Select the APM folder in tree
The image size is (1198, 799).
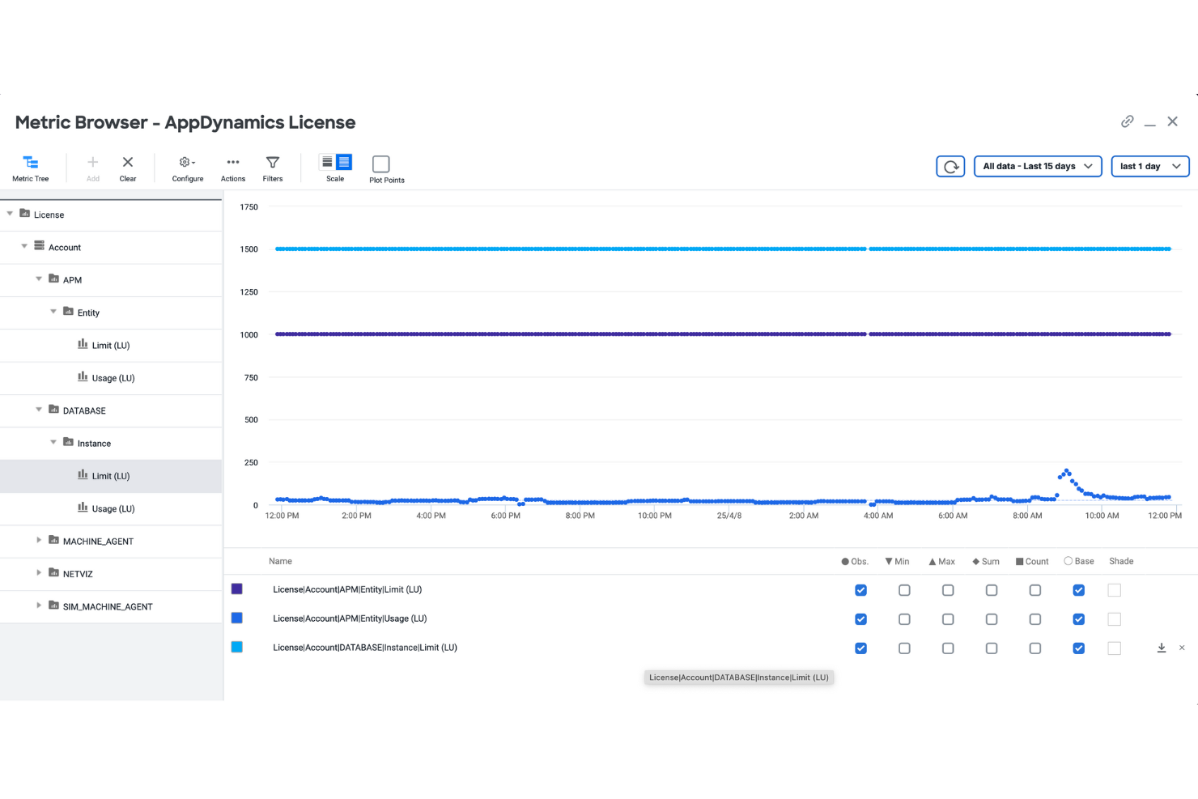[x=72, y=280]
